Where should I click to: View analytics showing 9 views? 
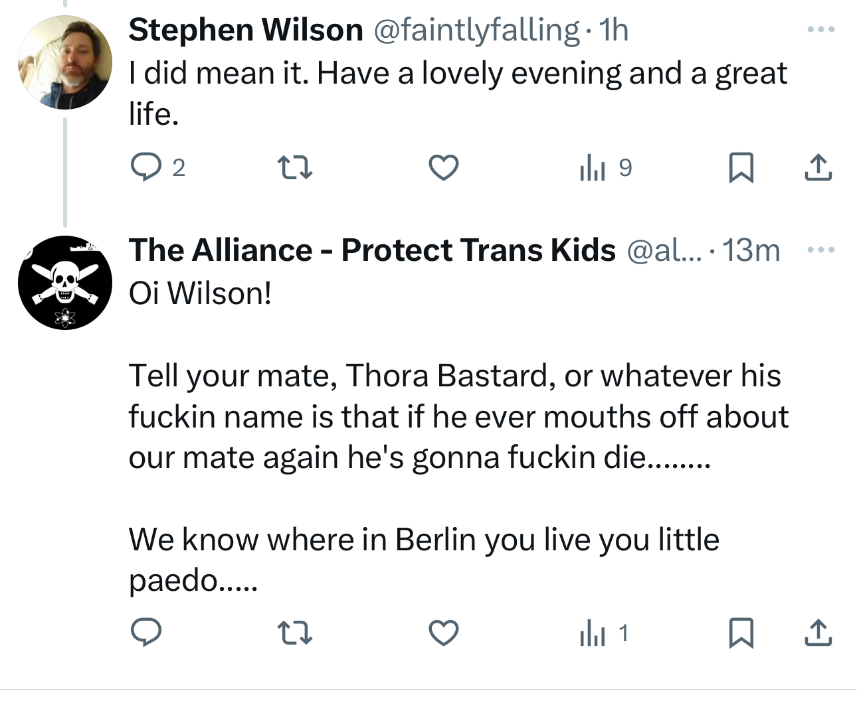point(605,167)
